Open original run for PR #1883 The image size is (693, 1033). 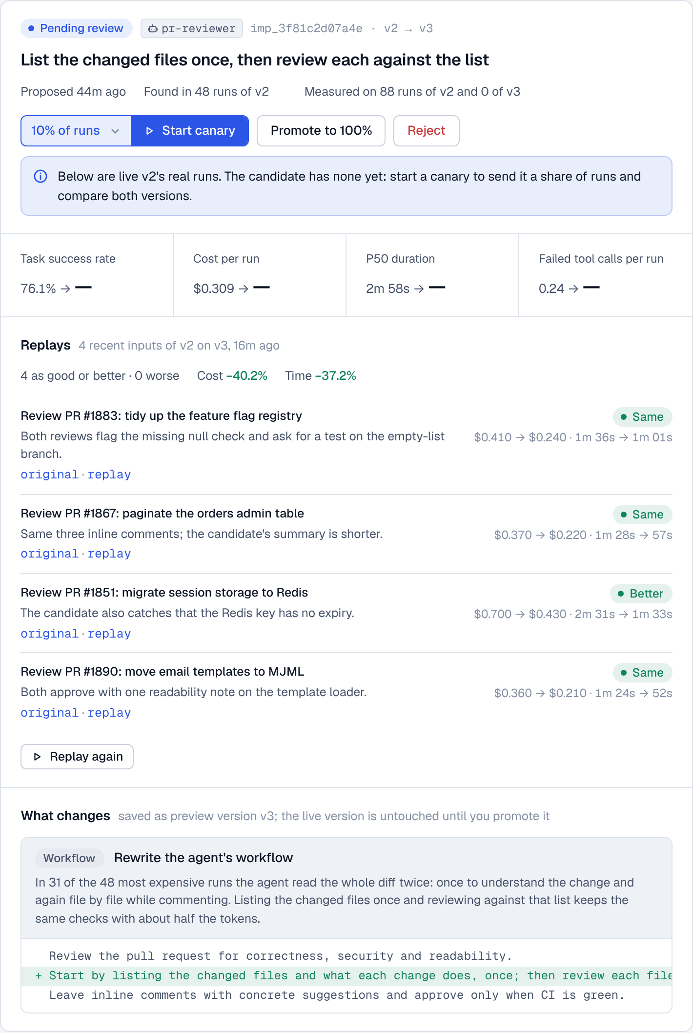point(49,475)
